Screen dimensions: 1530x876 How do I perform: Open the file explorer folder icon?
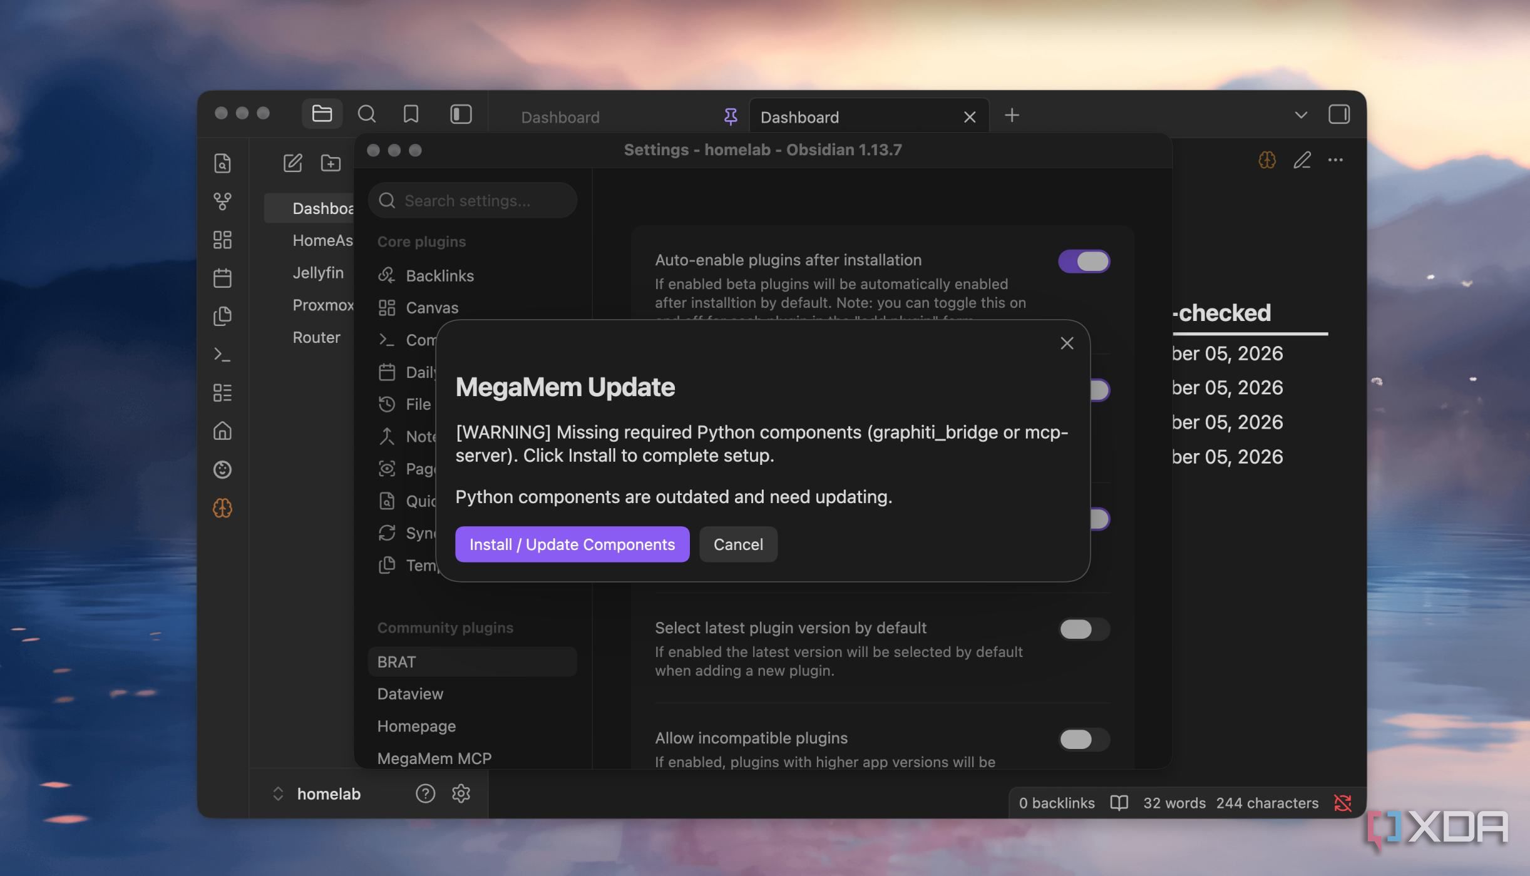pos(322,114)
